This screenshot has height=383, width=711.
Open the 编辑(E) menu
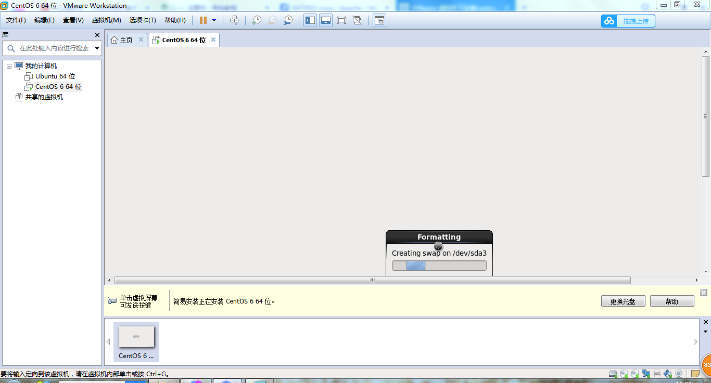(x=44, y=20)
